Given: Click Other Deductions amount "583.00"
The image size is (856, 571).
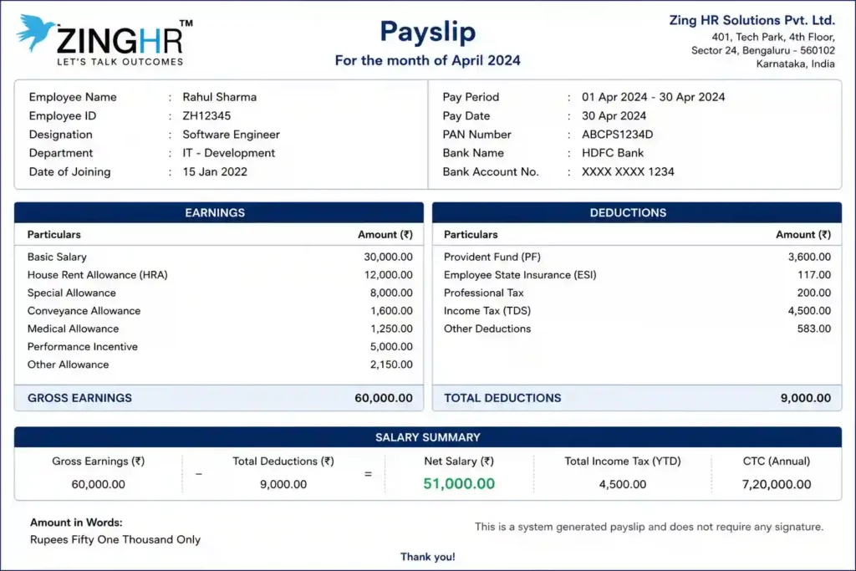Looking at the screenshot, I should coord(813,329).
